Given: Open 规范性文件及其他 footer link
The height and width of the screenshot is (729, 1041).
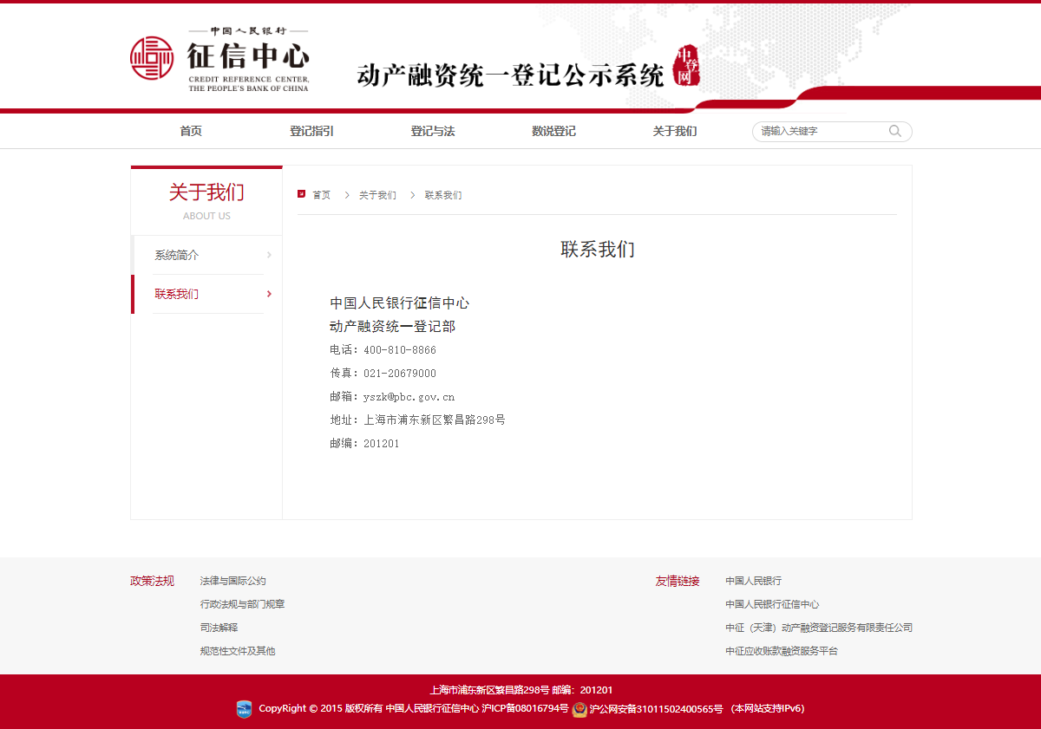Looking at the screenshot, I should (x=237, y=651).
